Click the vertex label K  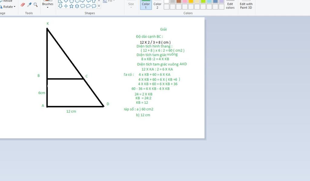click(x=48, y=24)
